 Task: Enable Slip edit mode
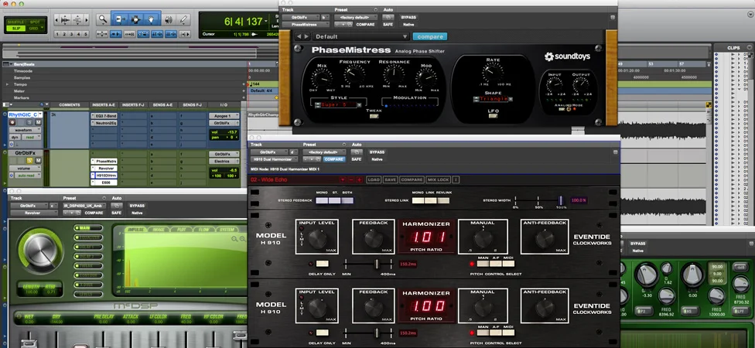pyautogui.click(x=15, y=29)
